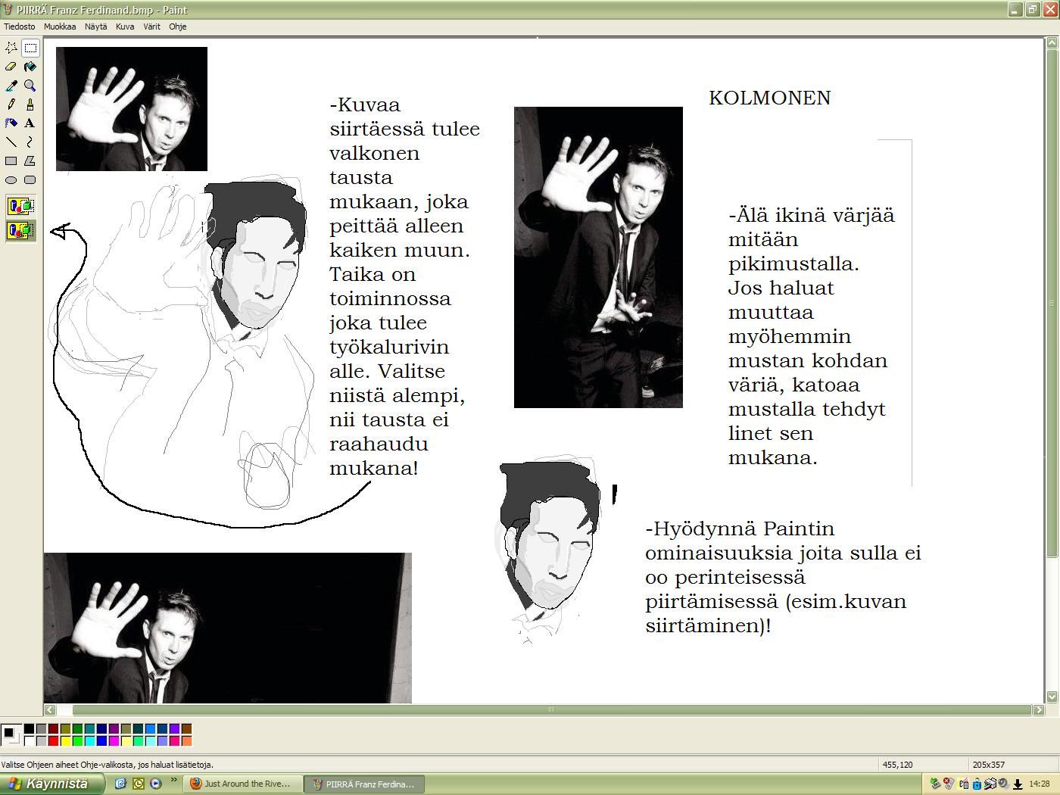Click the taskbar clock showing 14:28

point(1040,784)
